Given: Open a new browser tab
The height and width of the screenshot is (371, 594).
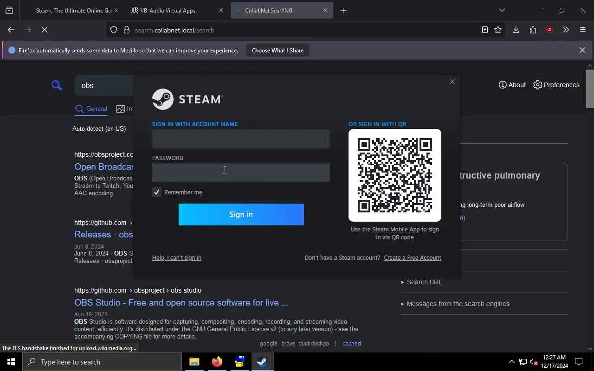Looking at the screenshot, I should click(x=343, y=10).
